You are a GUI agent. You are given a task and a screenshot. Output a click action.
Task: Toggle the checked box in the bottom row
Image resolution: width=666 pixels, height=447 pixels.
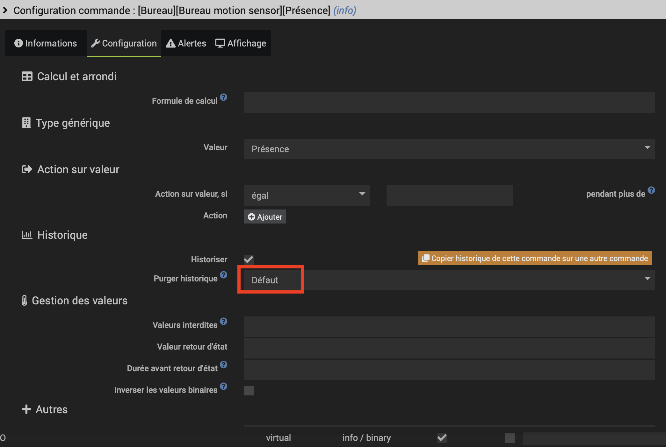click(x=442, y=438)
